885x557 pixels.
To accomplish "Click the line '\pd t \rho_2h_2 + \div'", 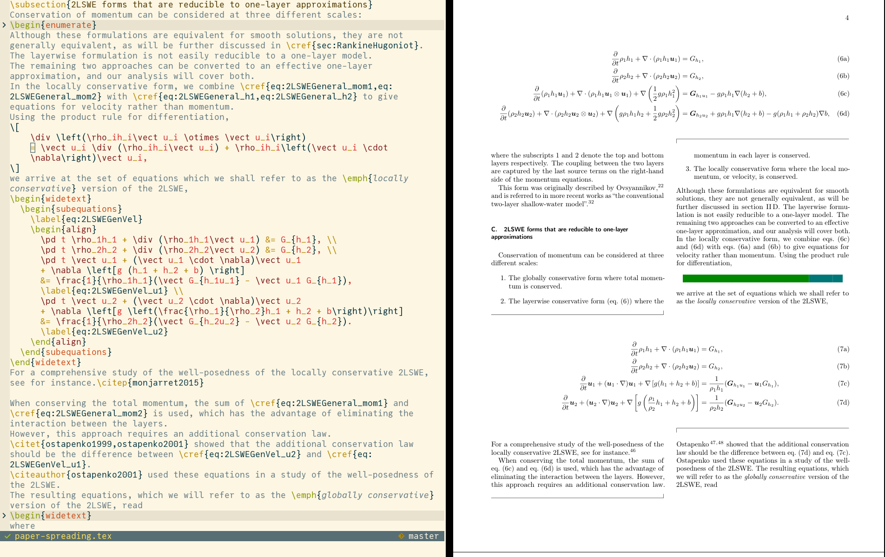I will point(189,250).
